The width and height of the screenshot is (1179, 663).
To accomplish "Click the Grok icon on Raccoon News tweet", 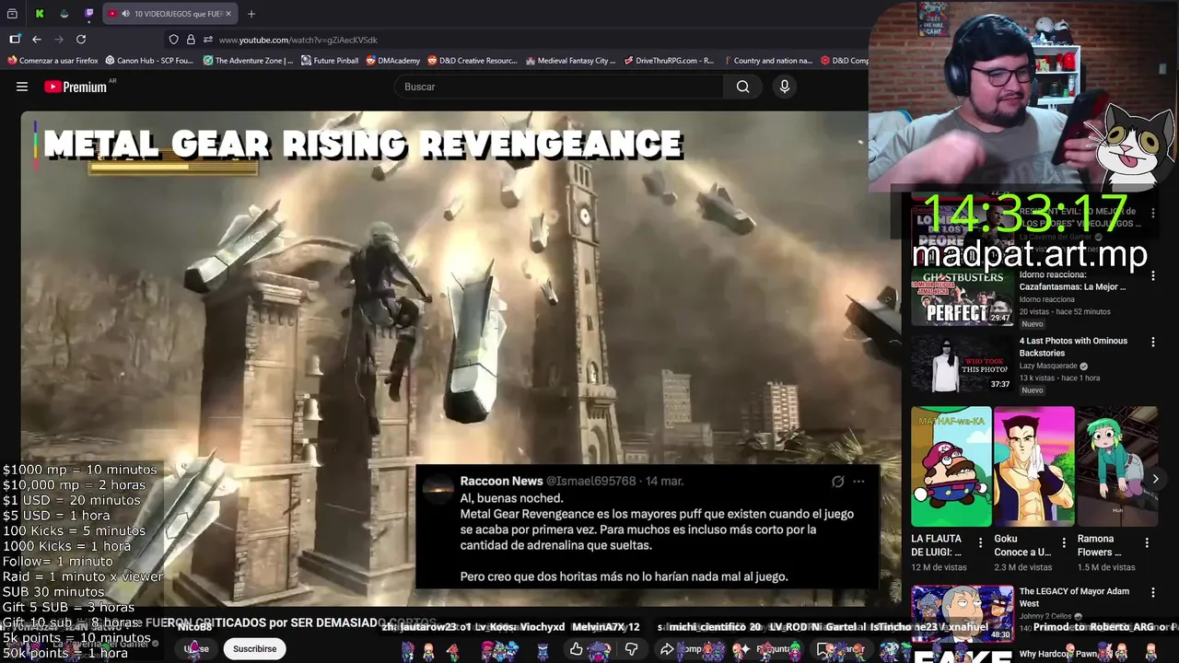I will [x=837, y=481].
